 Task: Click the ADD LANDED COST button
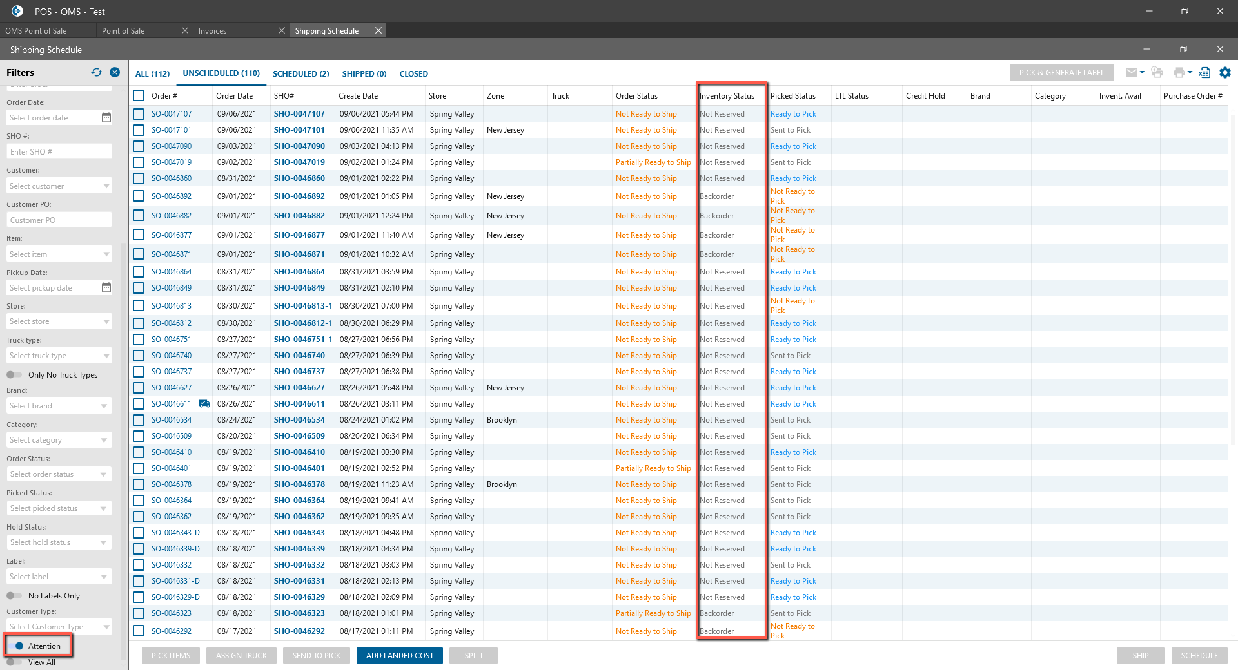(x=400, y=656)
